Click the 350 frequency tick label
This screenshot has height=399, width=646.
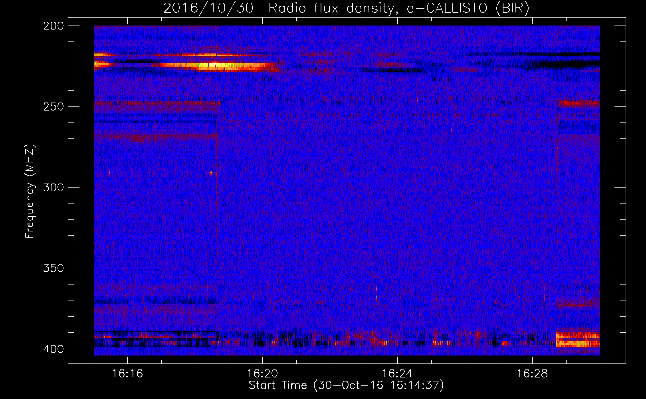[54, 268]
